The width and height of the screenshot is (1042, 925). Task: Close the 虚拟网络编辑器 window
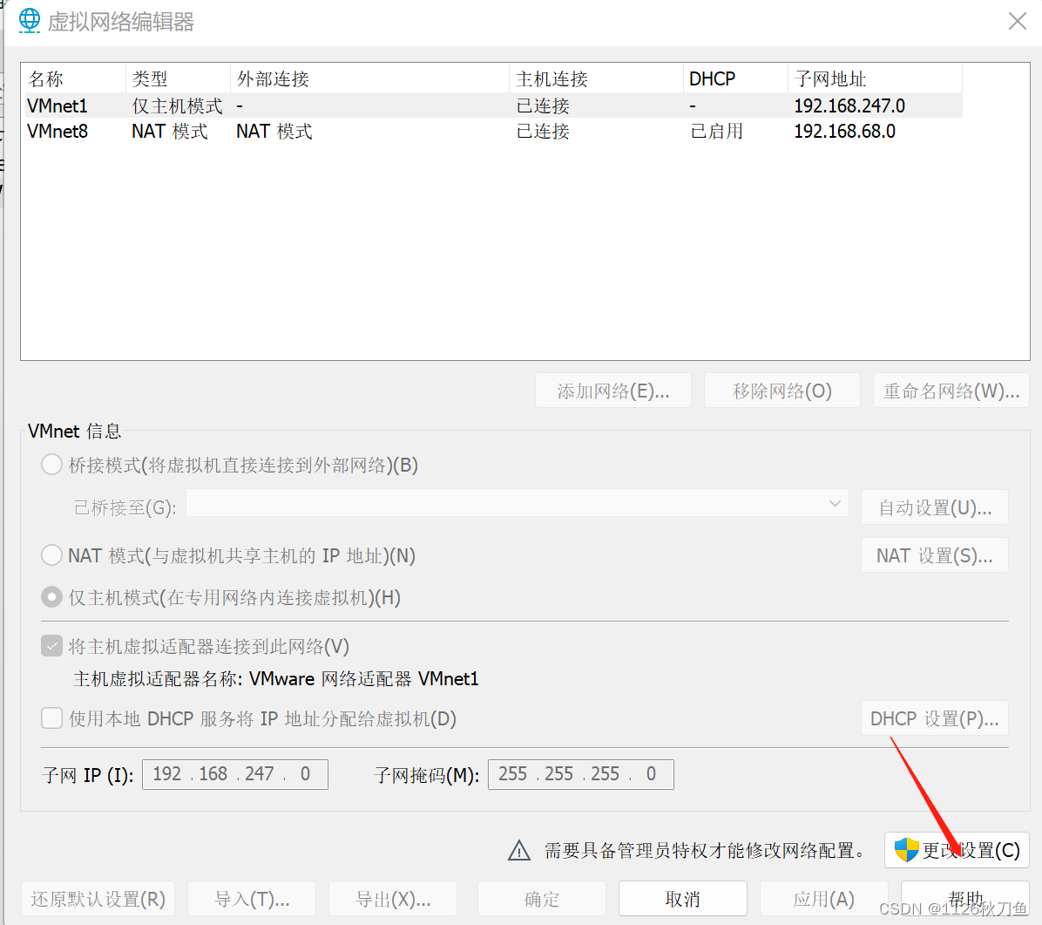[1017, 21]
